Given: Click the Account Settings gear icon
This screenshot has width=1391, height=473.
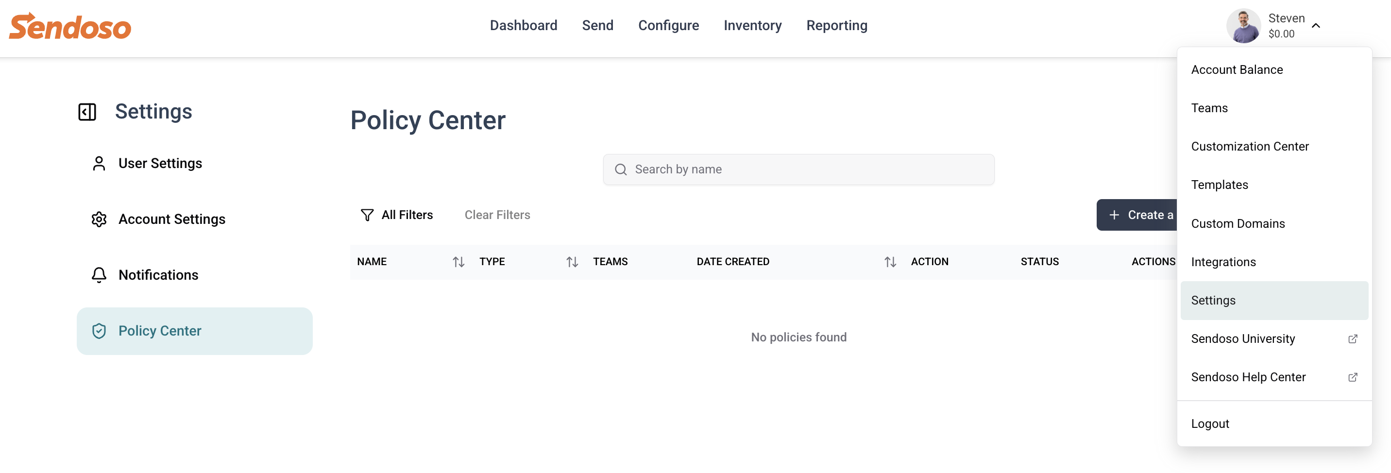Looking at the screenshot, I should [x=99, y=219].
